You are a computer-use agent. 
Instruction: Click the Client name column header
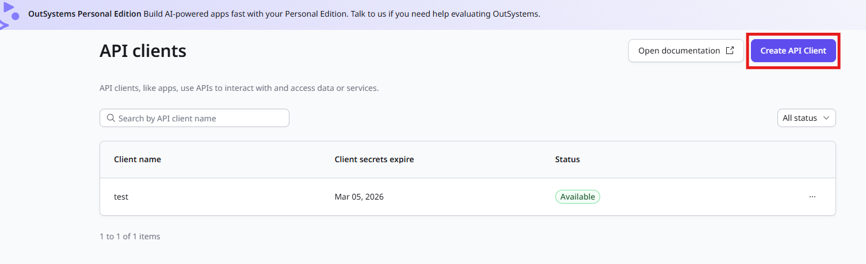coord(138,159)
